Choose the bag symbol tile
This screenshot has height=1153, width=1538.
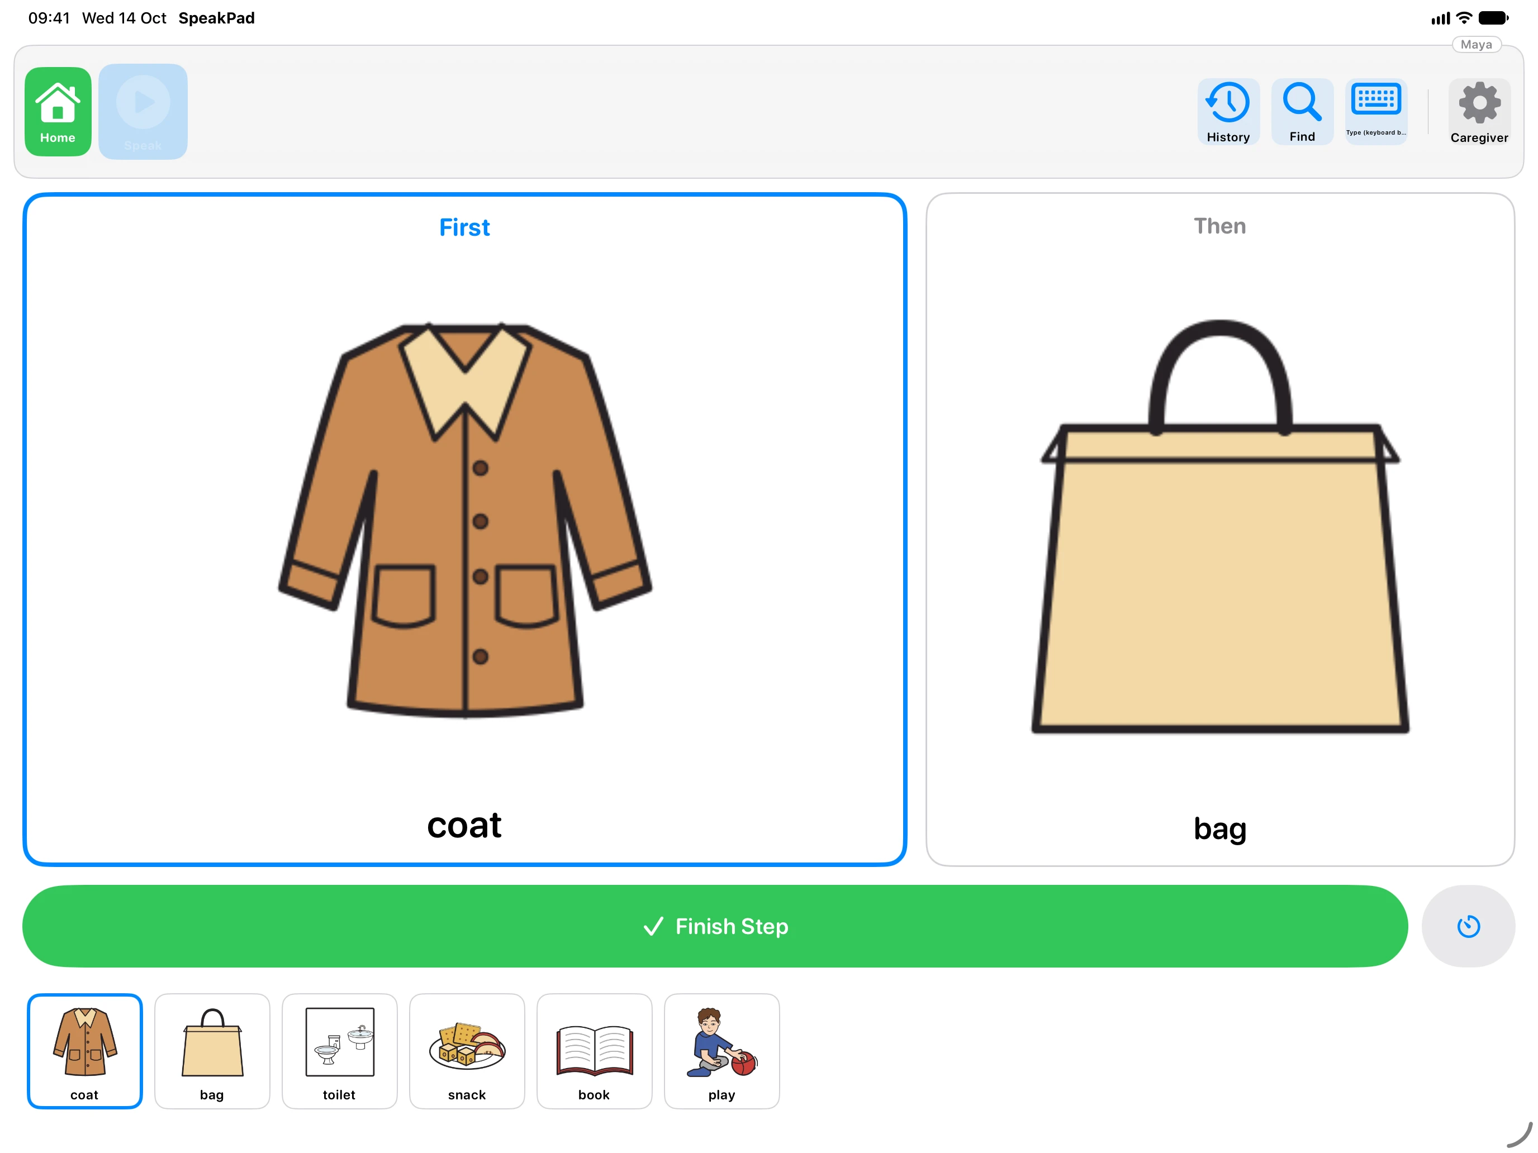click(x=212, y=1051)
